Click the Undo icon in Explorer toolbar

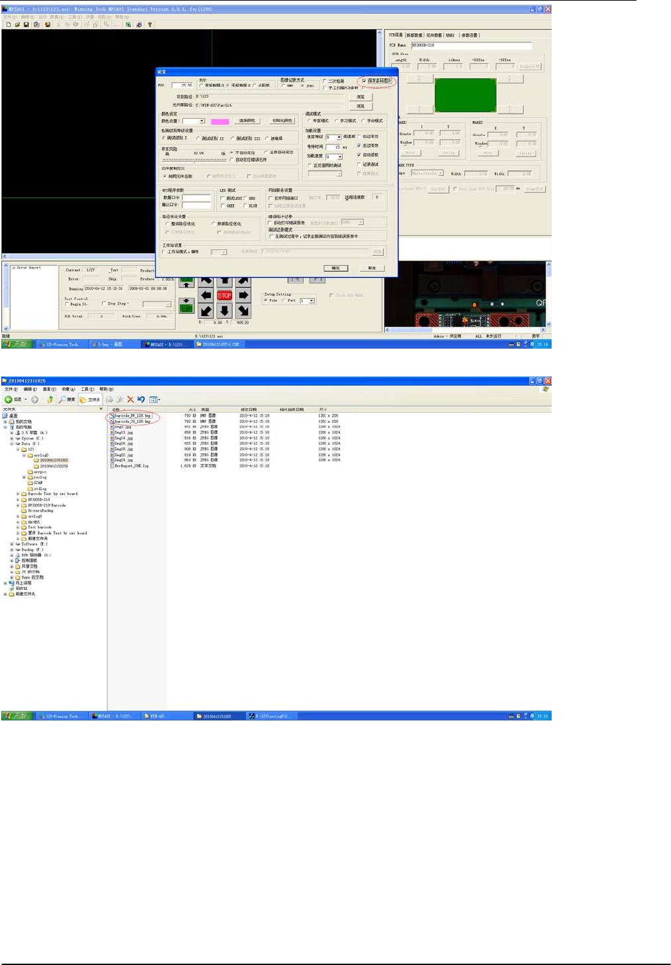(x=141, y=400)
